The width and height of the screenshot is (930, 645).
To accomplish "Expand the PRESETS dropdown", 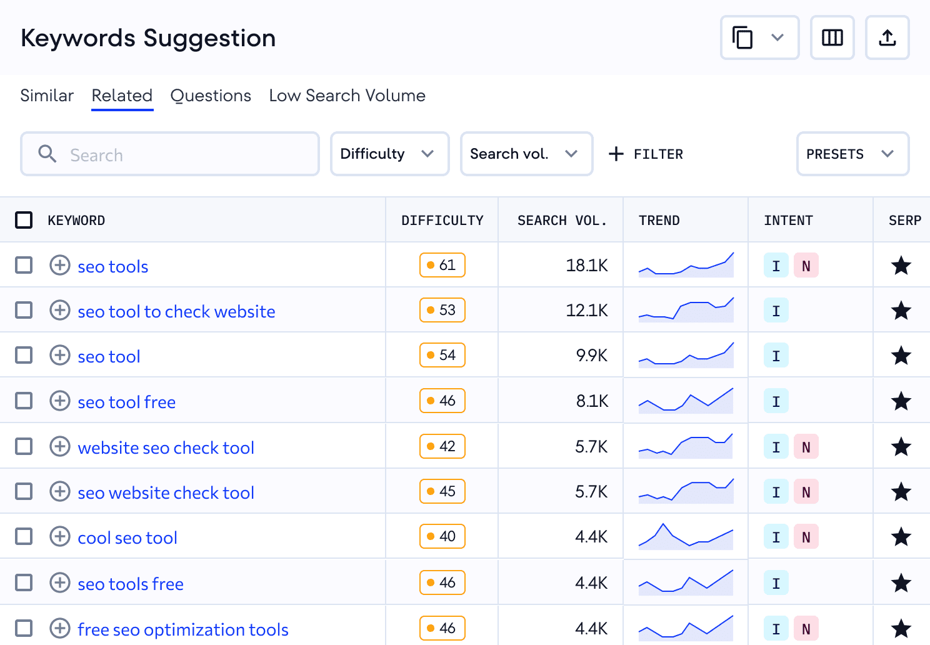I will click(852, 154).
